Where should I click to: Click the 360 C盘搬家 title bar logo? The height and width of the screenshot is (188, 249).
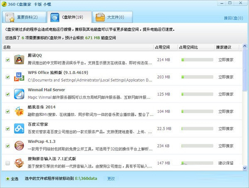point(5,5)
